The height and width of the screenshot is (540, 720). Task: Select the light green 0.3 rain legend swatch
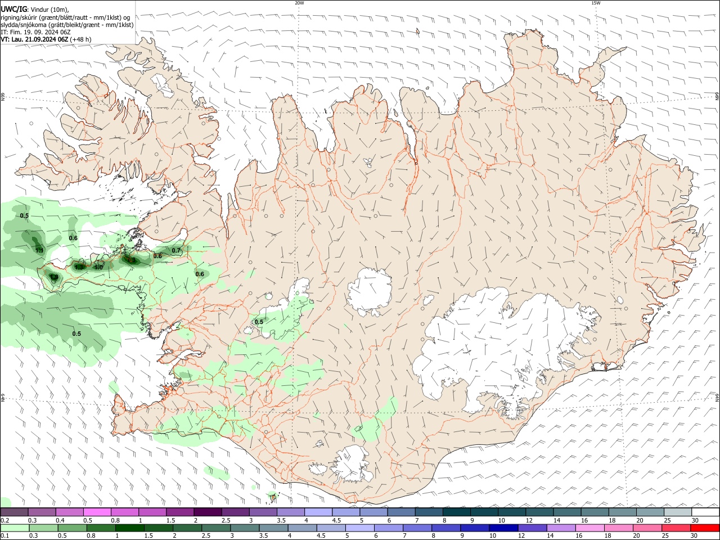43,528
